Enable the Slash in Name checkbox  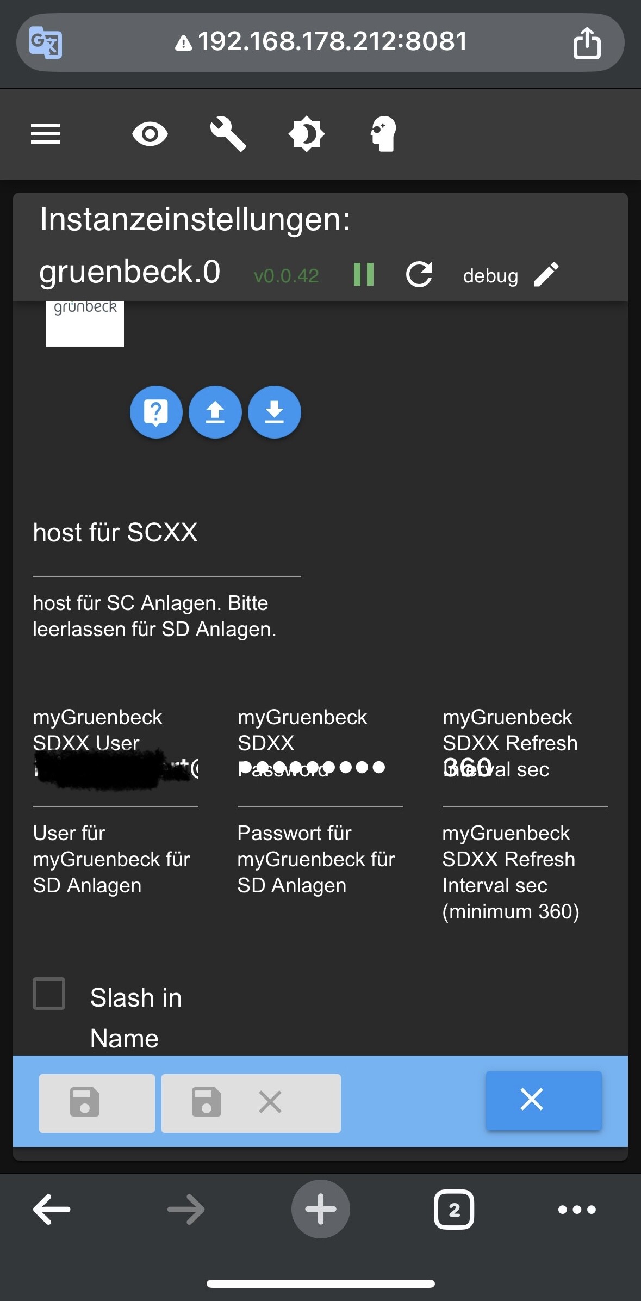coord(49,994)
